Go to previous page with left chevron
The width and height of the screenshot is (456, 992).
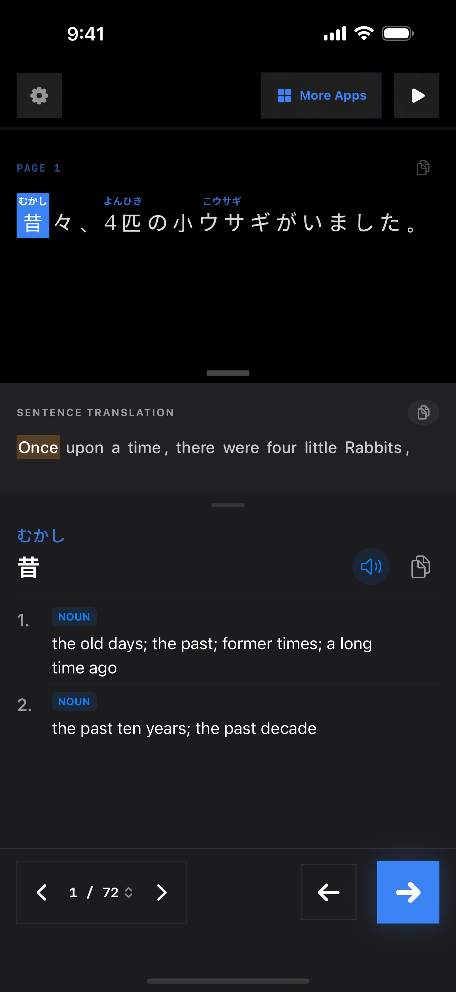click(41, 892)
